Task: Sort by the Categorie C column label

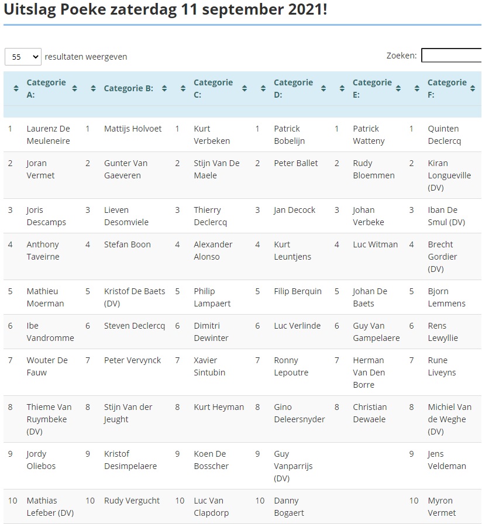Action: click(x=214, y=88)
